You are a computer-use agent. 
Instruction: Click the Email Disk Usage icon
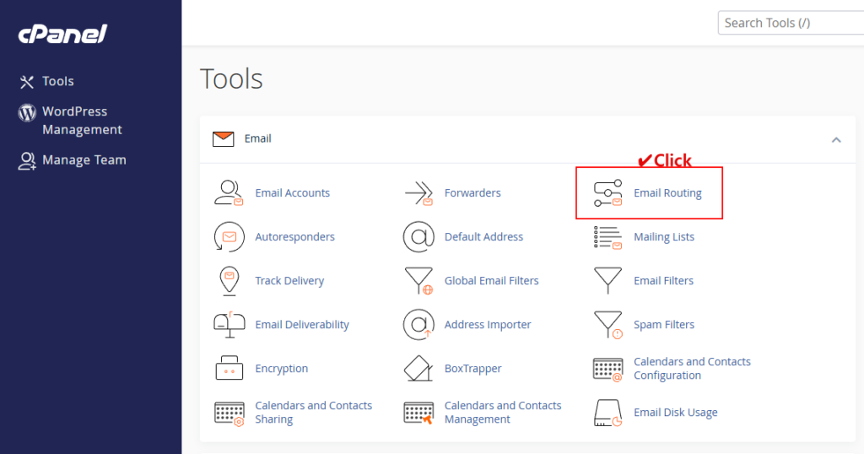click(x=607, y=413)
